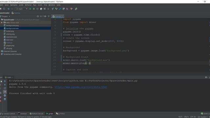The width and height of the screenshot is (210, 118).
Task: Toggle scroll to end in Run console
Action: click(5, 92)
